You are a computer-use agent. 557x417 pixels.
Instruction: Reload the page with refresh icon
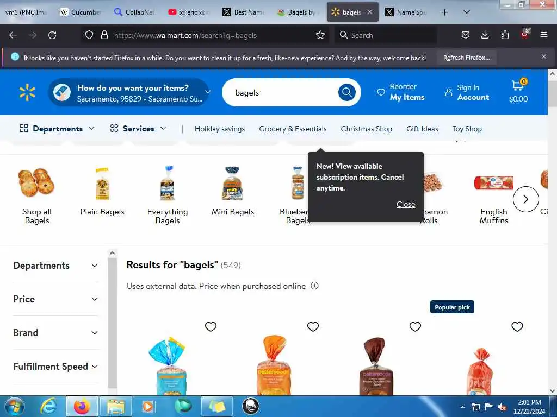(x=52, y=35)
